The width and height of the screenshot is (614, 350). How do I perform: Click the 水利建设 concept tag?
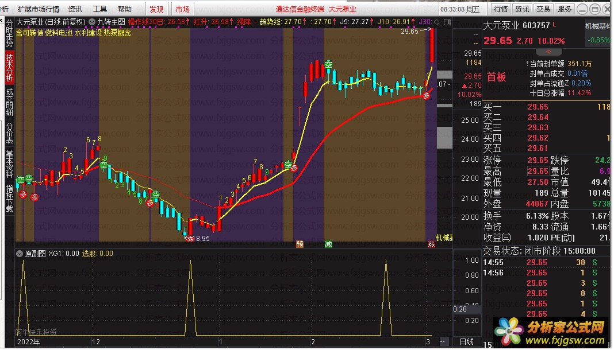tap(88, 33)
